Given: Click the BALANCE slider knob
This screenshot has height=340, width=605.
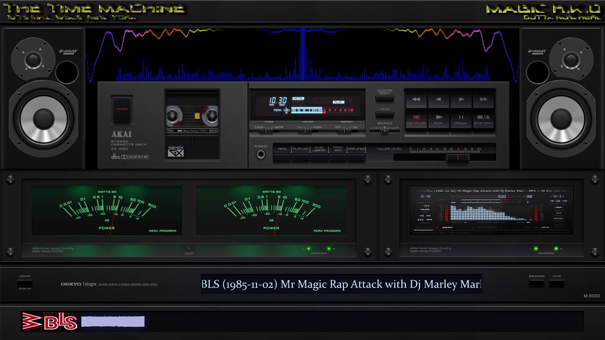Looking at the screenshot, I should [x=385, y=131].
